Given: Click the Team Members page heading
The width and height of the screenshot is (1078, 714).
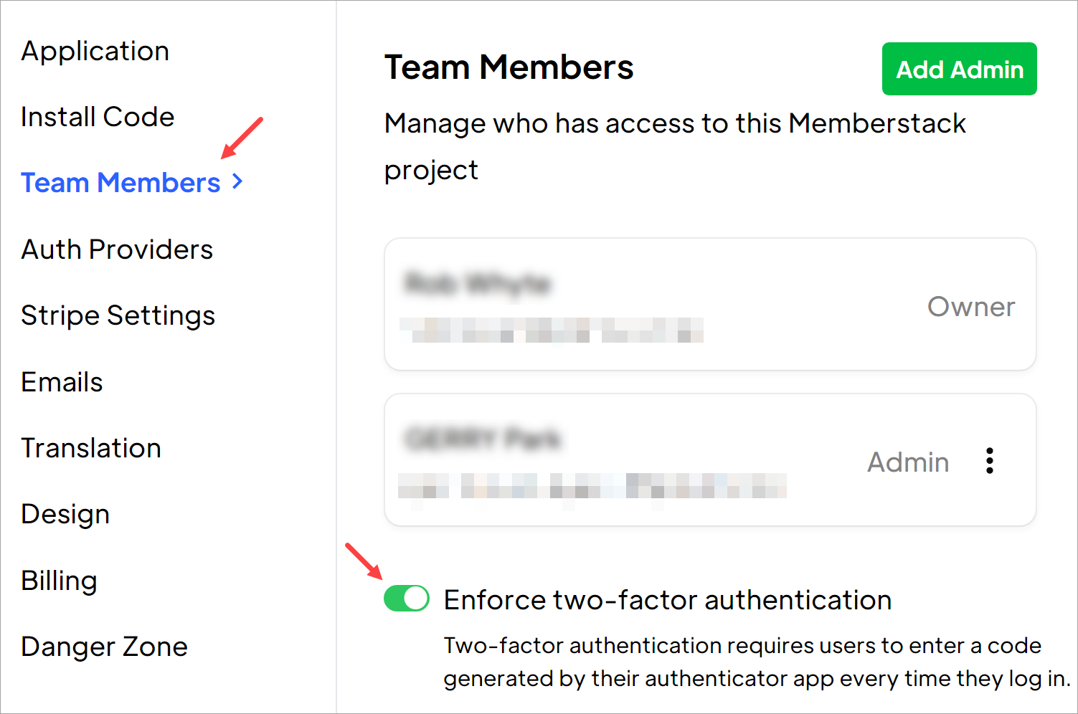Looking at the screenshot, I should 509,67.
